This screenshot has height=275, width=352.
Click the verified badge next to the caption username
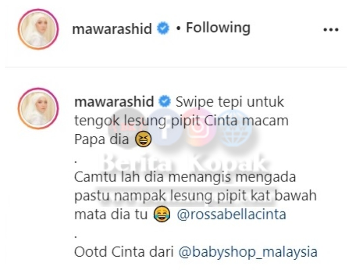(165, 101)
